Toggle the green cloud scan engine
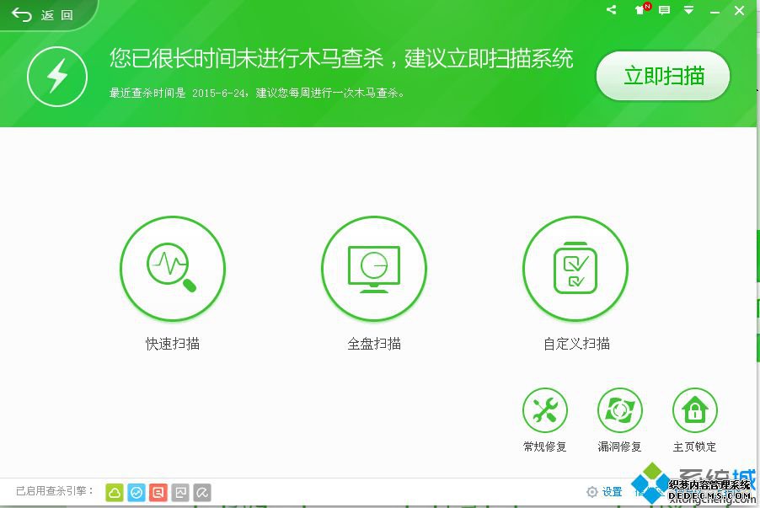The height and width of the screenshot is (508, 760). (115, 493)
